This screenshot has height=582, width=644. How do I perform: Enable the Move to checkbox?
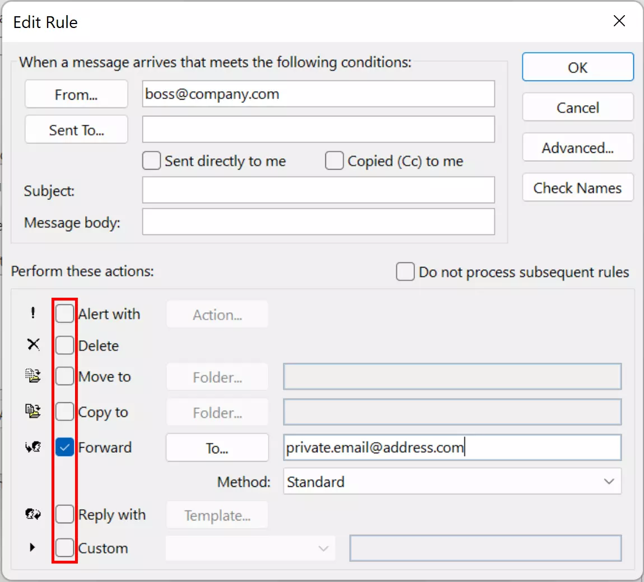click(x=64, y=376)
